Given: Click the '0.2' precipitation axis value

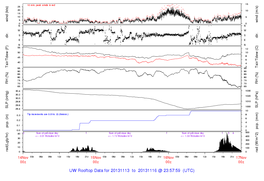Looking at the screenshot, I should pos(19,120).
